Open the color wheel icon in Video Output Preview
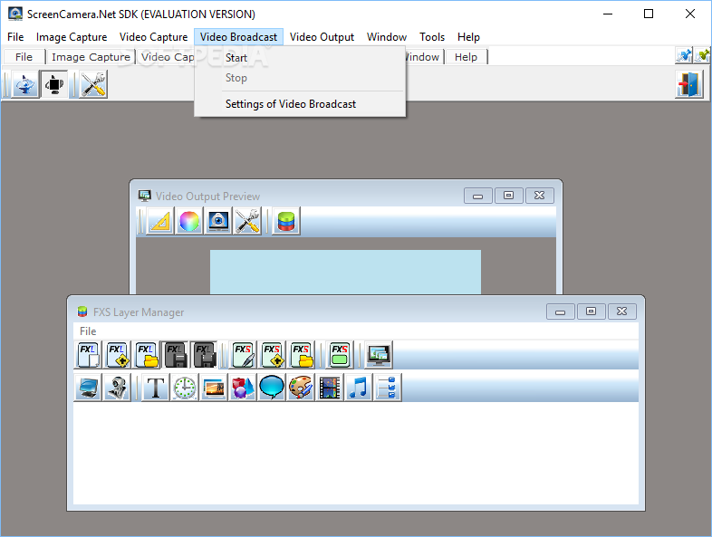Screen dimensions: 712x537 [189, 221]
